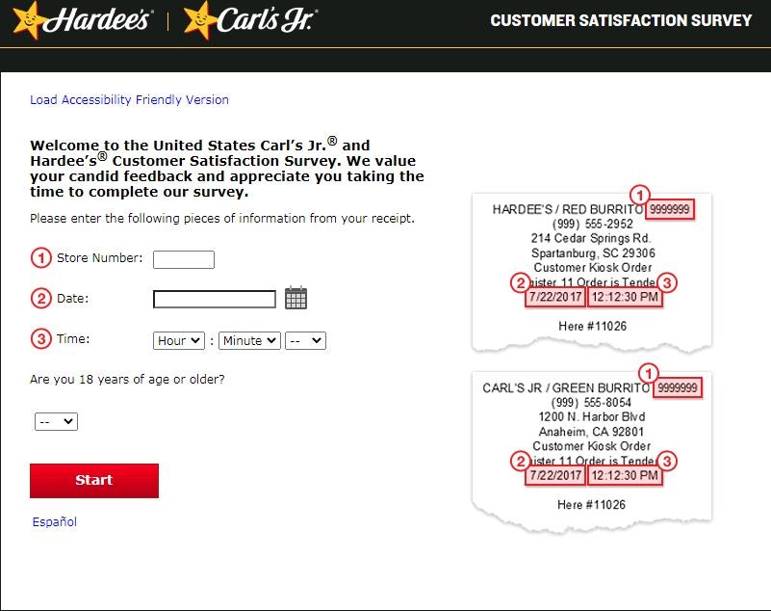Image resolution: width=771 pixels, height=611 pixels.
Task: Open the Minute dropdown for Time
Action: coord(249,341)
